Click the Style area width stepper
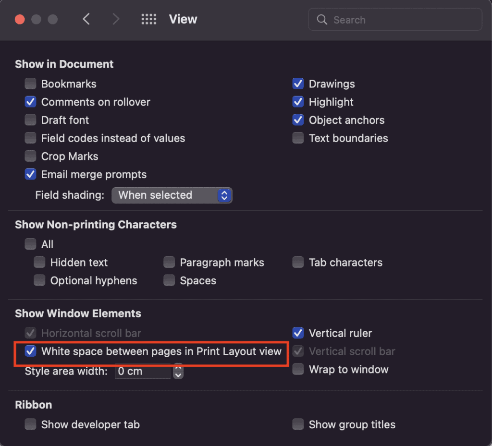This screenshot has height=446, width=492. tap(178, 372)
